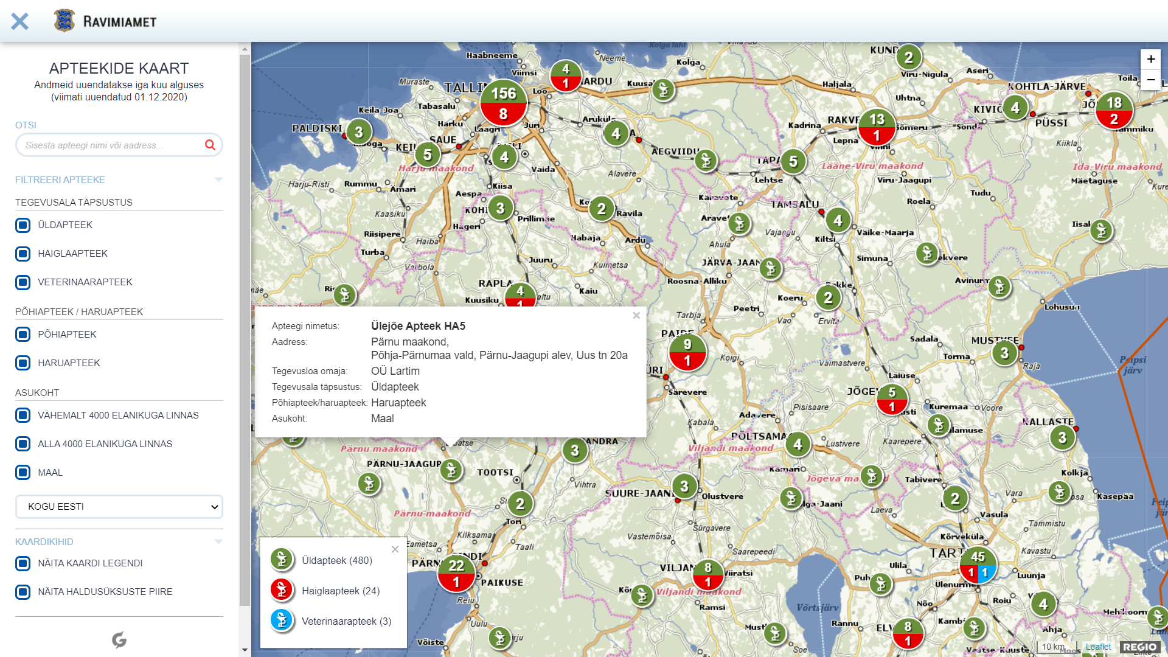1168x657 pixels.
Task: Click the Üldapteek green legend icon
Action: [x=282, y=560]
